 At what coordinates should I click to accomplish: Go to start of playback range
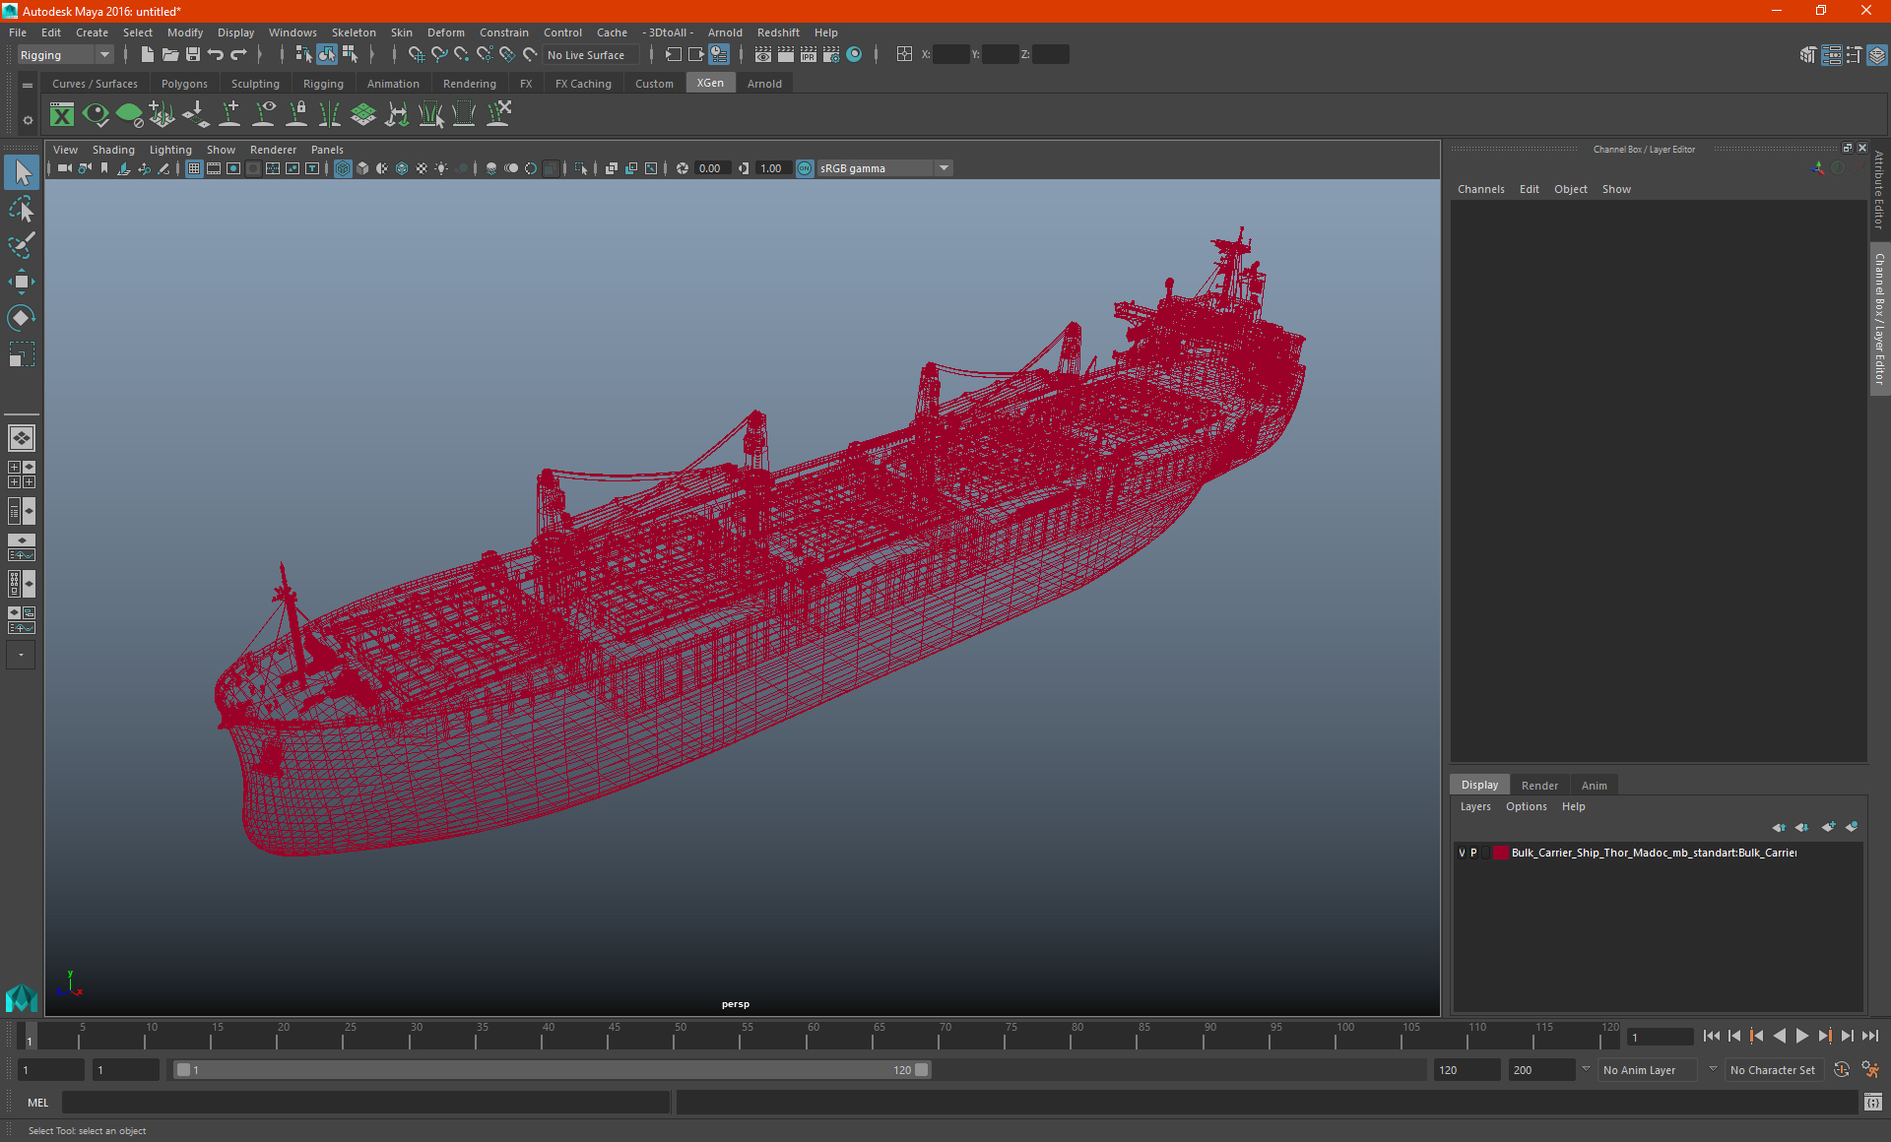1712,1036
